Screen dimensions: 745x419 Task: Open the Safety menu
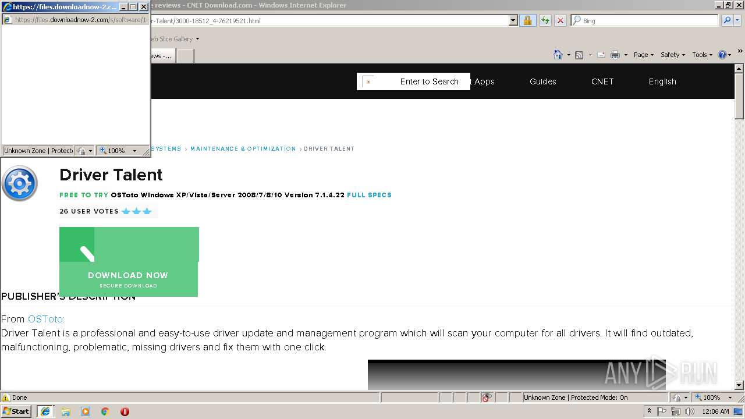(673, 55)
